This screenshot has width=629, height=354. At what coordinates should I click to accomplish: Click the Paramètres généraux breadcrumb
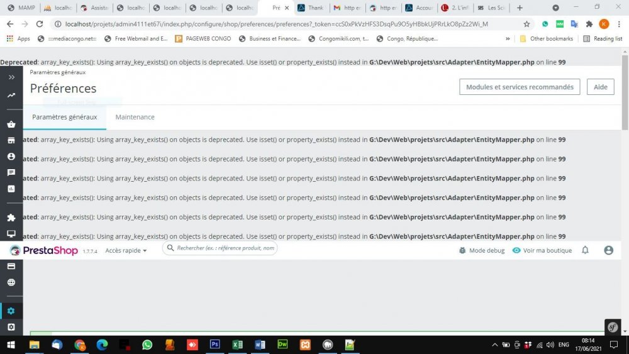point(58,72)
